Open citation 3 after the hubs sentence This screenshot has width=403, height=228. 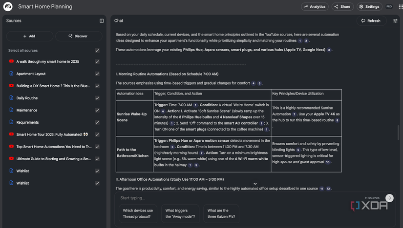point(329,50)
